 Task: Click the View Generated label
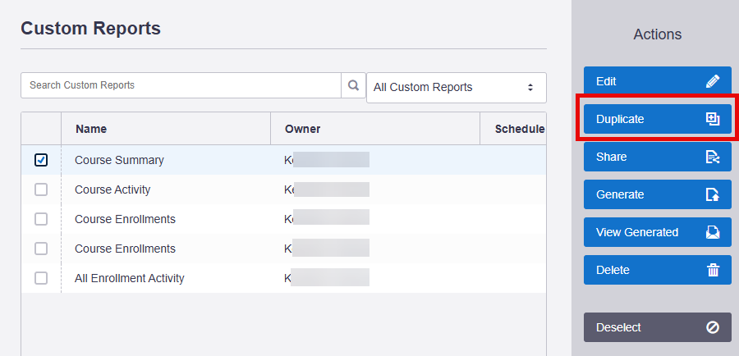(637, 232)
